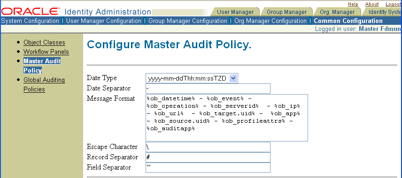Select Master Audit Policy sidebar link

tap(42, 66)
